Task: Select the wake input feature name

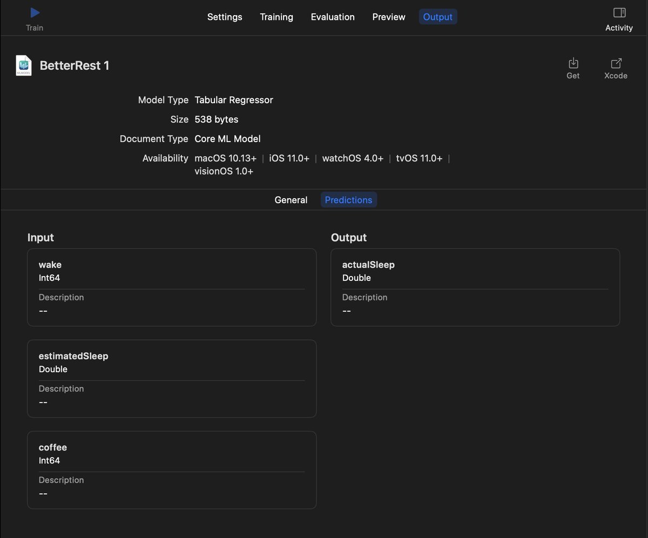Action: (50, 265)
